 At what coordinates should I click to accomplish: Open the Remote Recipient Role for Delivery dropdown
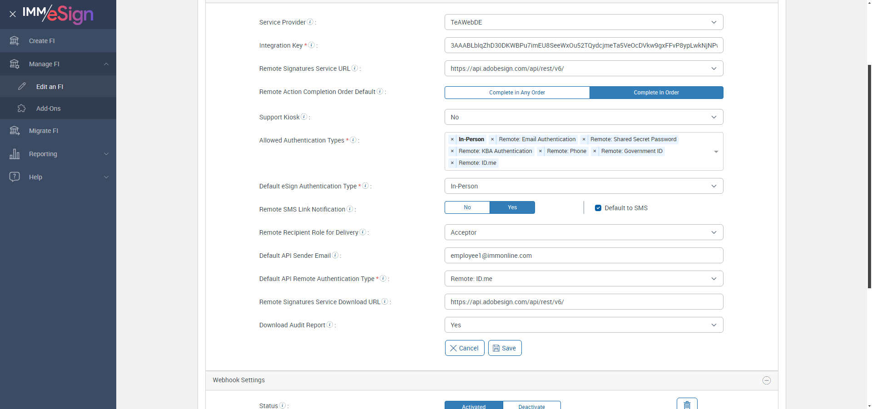tap(584, 232)
